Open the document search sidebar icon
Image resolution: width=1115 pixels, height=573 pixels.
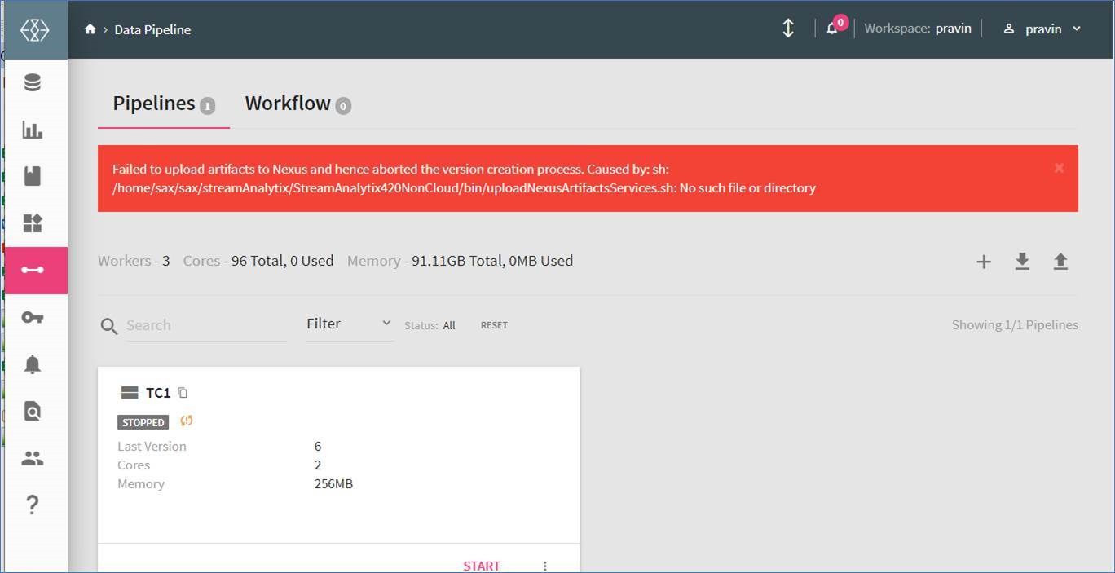pyautogui.click(x=33, y=411)
